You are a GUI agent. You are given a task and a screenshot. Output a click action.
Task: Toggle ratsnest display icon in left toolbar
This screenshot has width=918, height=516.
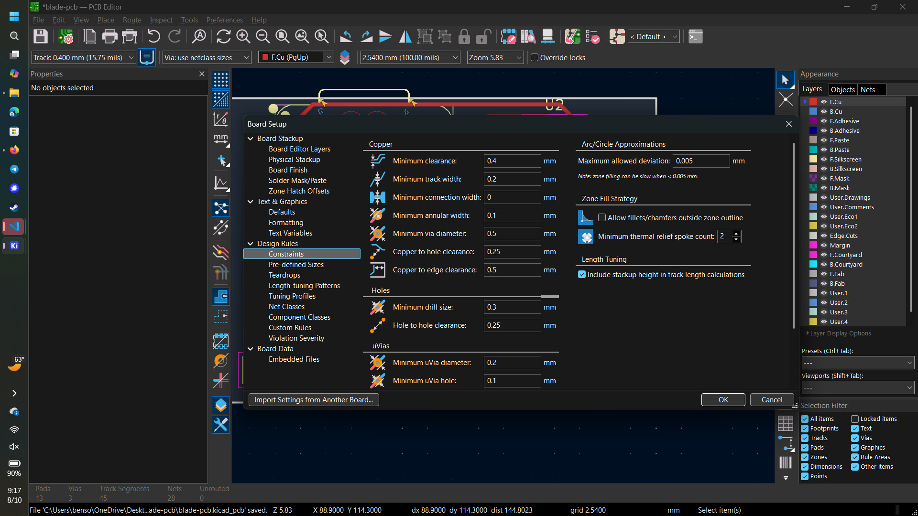coord(221,208)
